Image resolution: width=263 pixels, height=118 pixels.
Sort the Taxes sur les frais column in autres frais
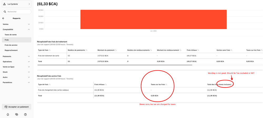[166, 85]
